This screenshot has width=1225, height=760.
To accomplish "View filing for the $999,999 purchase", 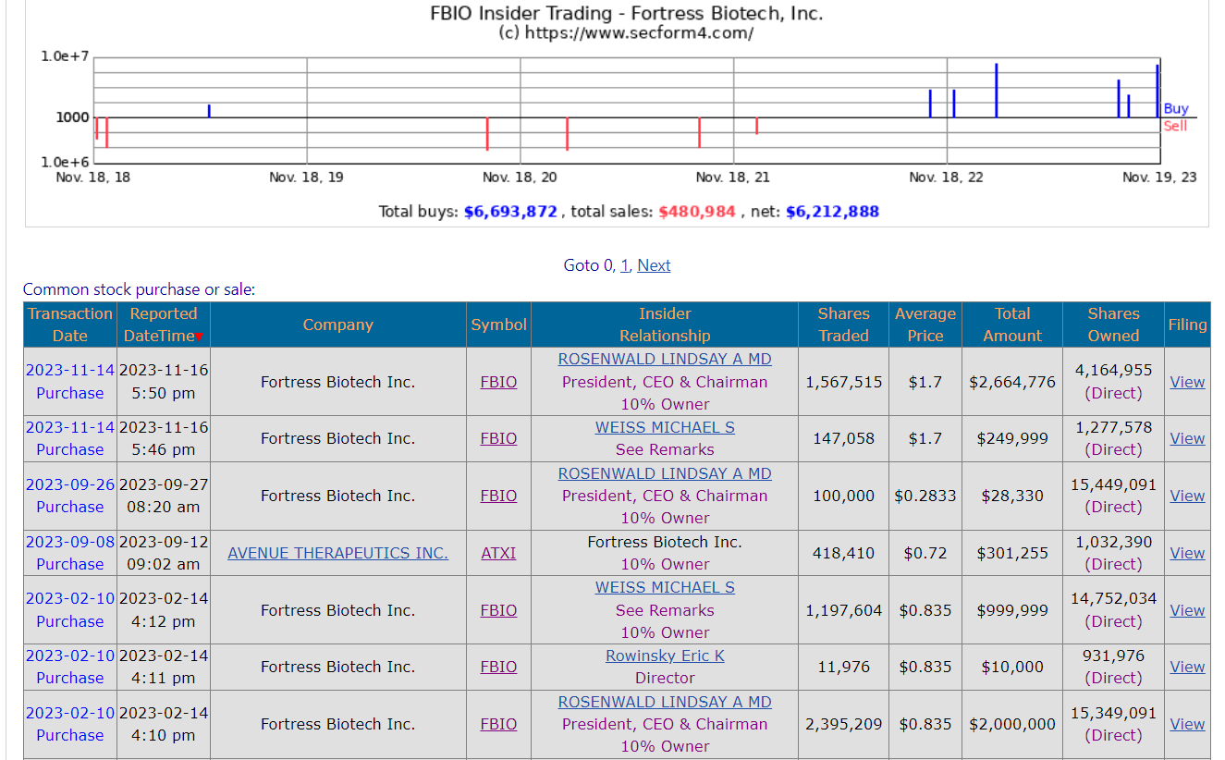I will [1187, 610].
